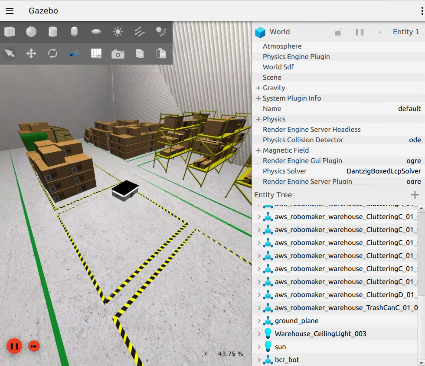Click the DantzigBoxedLcpSolver value
Image resolution: width=425 pixels, height=366 pixels.
tap(384, 171)
